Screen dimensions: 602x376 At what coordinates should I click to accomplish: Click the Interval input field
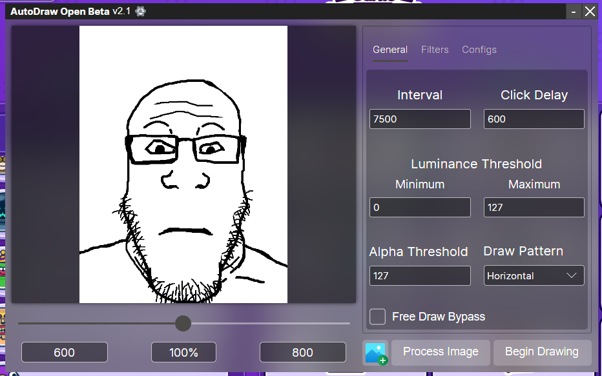coord(420,119)
